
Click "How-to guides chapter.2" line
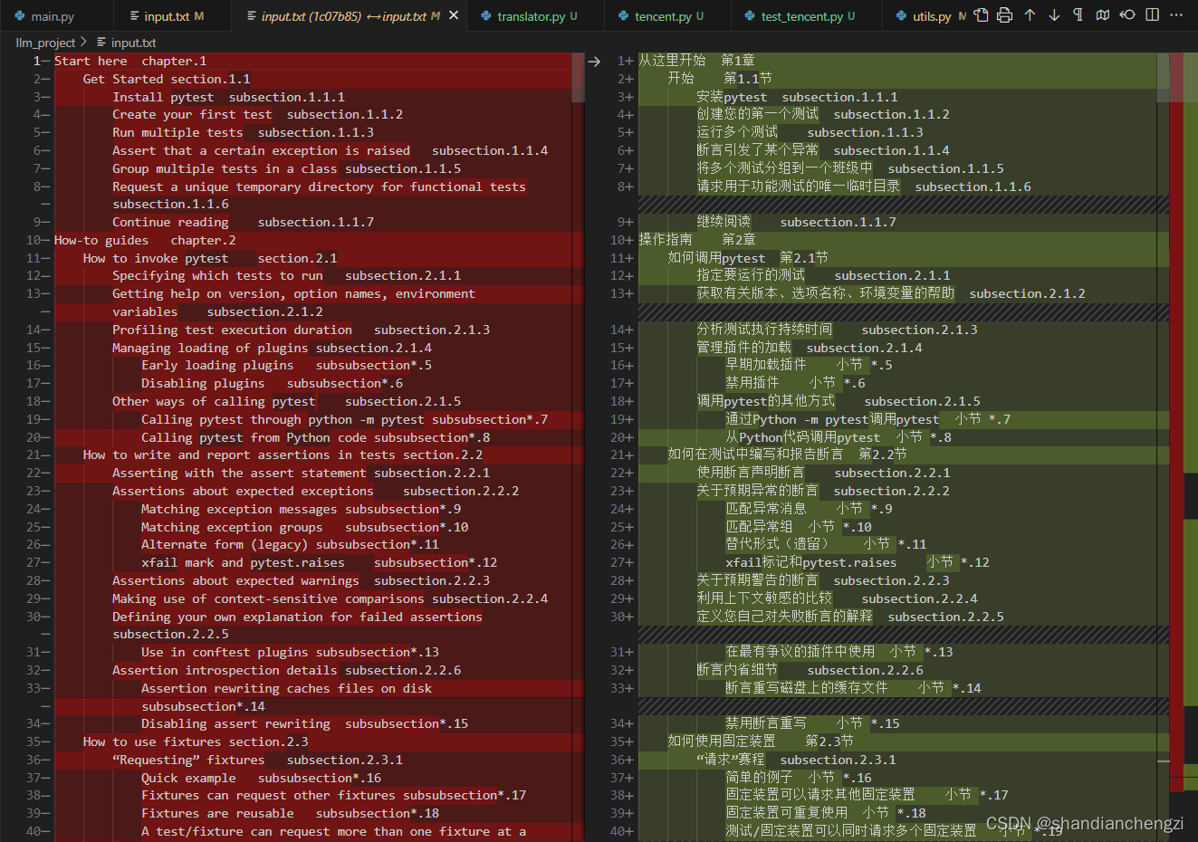click(x=145, y=240)
